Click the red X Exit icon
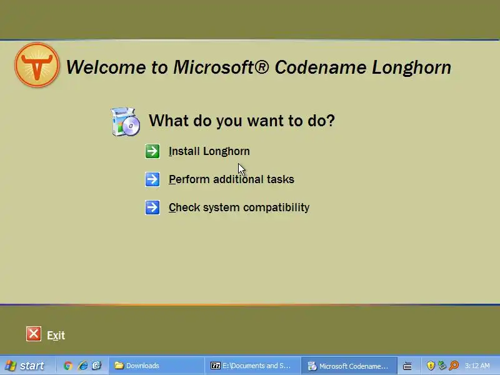Image resolution: width=500 pixels, height=375 pixels. (34, 334)
